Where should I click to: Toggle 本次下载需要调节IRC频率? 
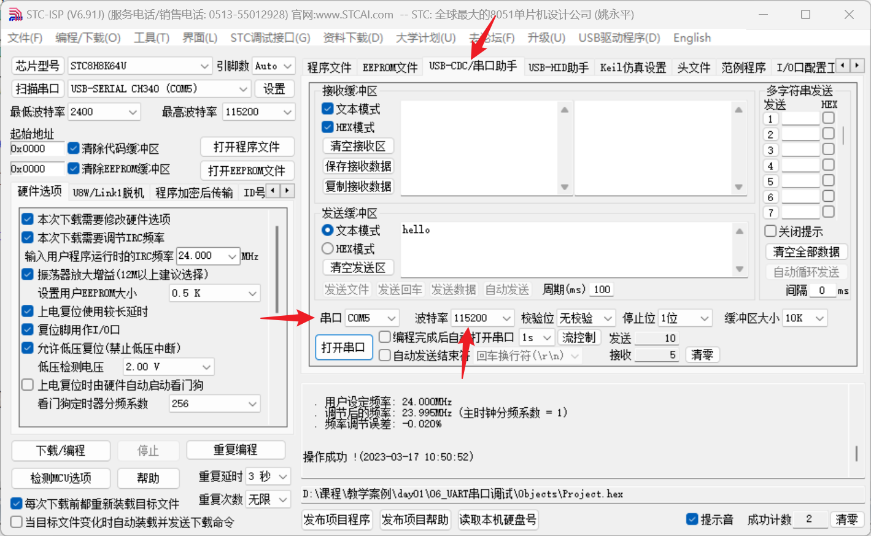pyautogui.click(x=28, y=237)
